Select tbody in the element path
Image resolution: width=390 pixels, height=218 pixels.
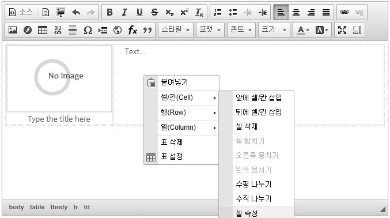pyautogui.click(x=59, y=207)
